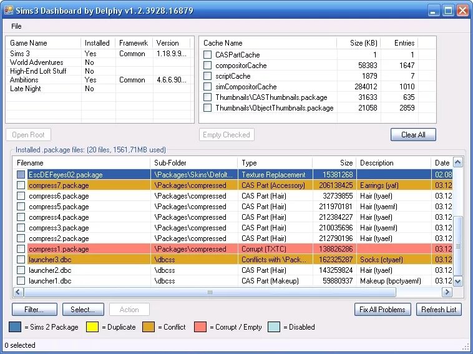Sort package list by Type column
473x354 pixels.
click(x=275, y=163)
